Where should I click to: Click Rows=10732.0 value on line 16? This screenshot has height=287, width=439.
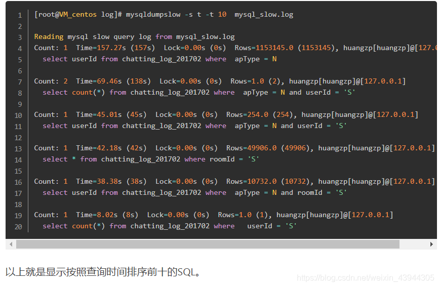coord(252,181)
